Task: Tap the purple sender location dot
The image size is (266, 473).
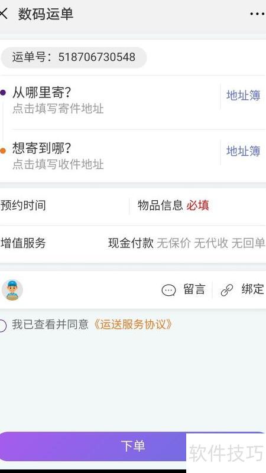Action: [x=3, y=93]
